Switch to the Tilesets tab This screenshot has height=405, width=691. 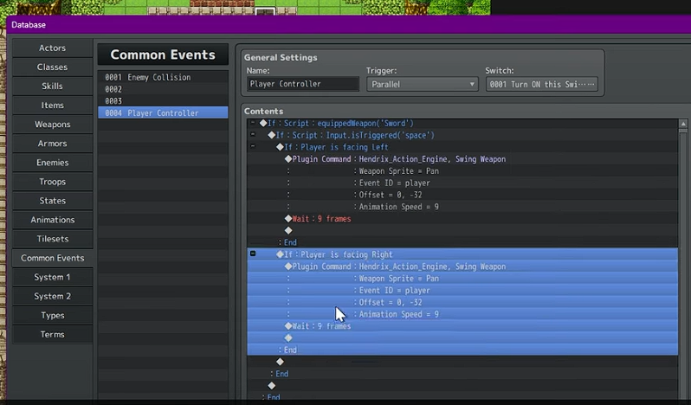point(52,238)
